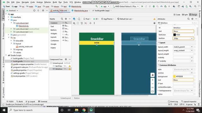Click scroll from source target icon
202x113 pixels.
point(34,10)
